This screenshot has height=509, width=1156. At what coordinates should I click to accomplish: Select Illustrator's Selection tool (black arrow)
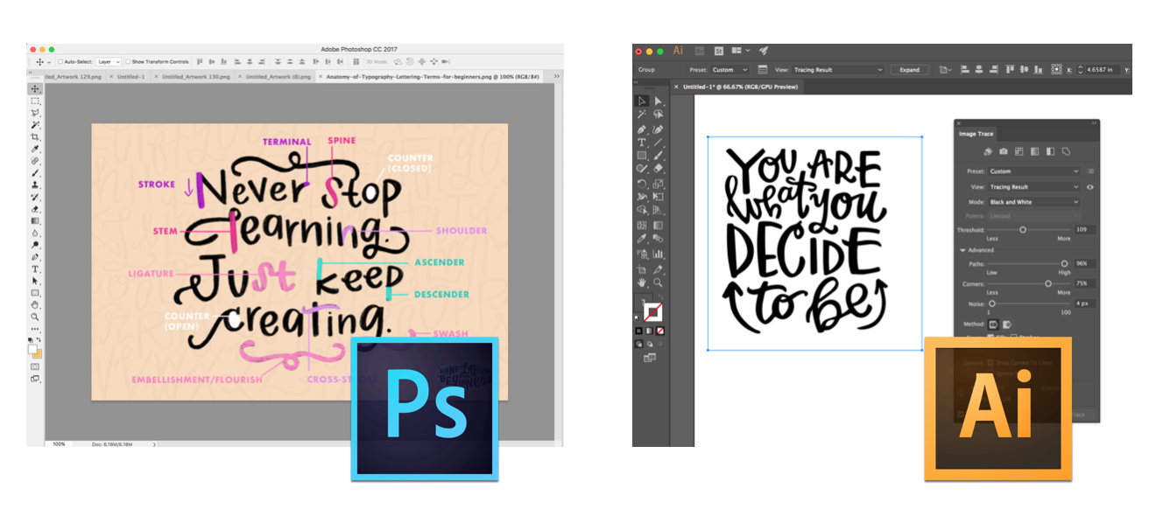641,101
